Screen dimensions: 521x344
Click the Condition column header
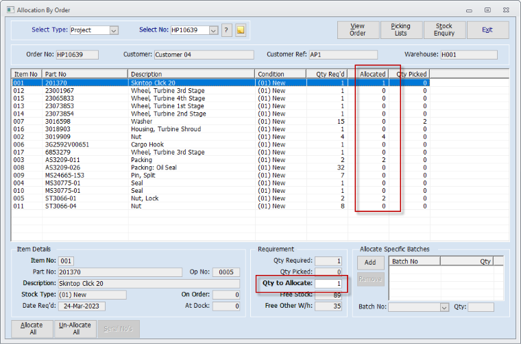[280, 74]
